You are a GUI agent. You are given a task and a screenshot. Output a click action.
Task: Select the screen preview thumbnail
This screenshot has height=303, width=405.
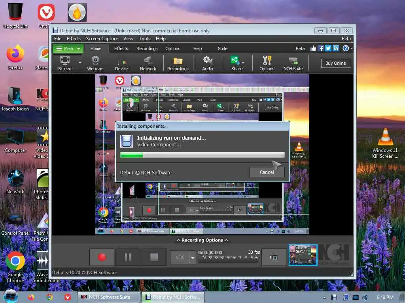(303, 255)
